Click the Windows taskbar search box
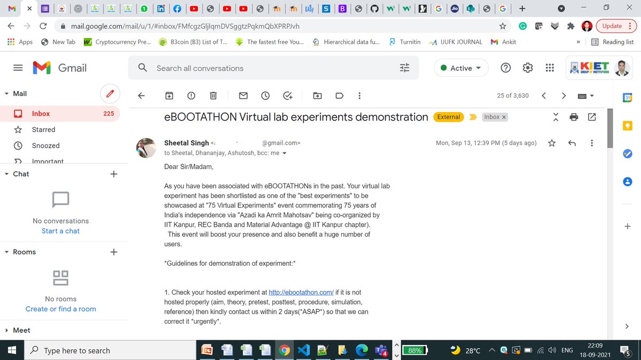 click(x=111, y=350)
